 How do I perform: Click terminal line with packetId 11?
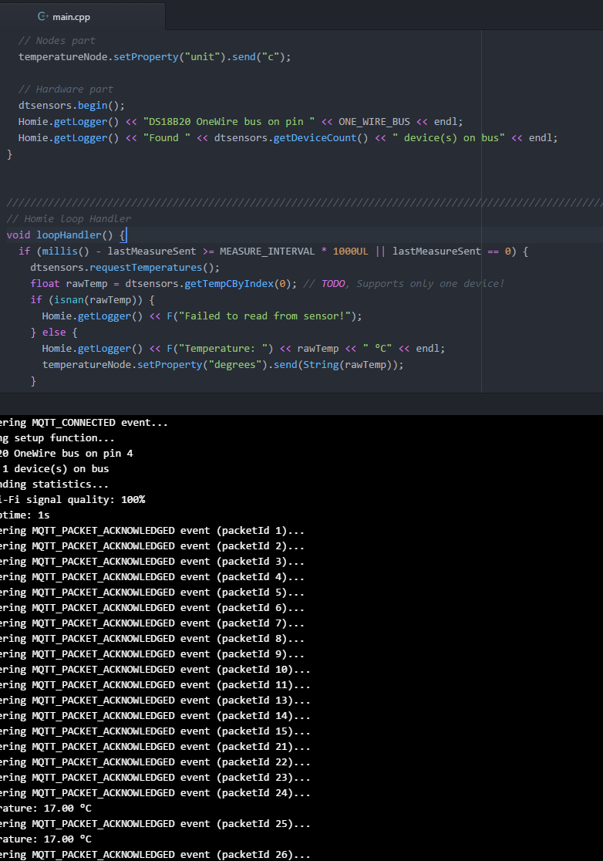tap(155, 685)
